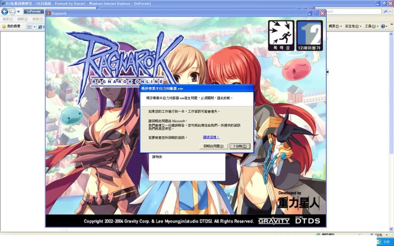Image resolution: width=394 pixels, height=246 pixels.
Task: Click the 不回報 (Don't Send) button
Action: tap(240, 146)
